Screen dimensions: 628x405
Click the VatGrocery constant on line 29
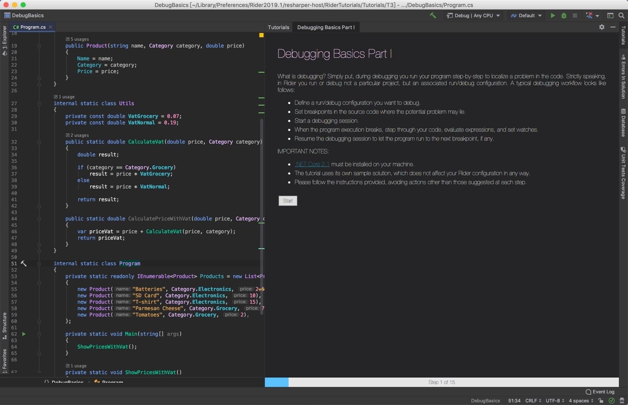pyautogui.click(x=143, y=116)
